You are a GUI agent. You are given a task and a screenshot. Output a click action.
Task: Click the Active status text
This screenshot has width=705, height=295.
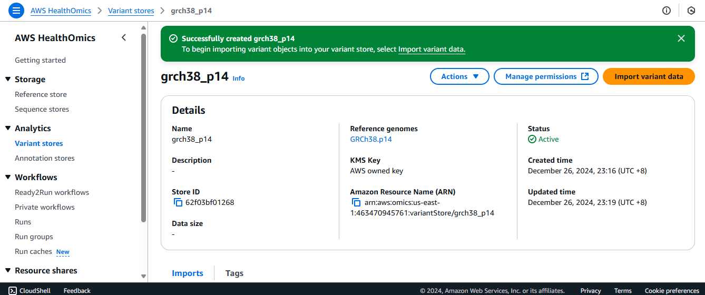pos(549,139)
